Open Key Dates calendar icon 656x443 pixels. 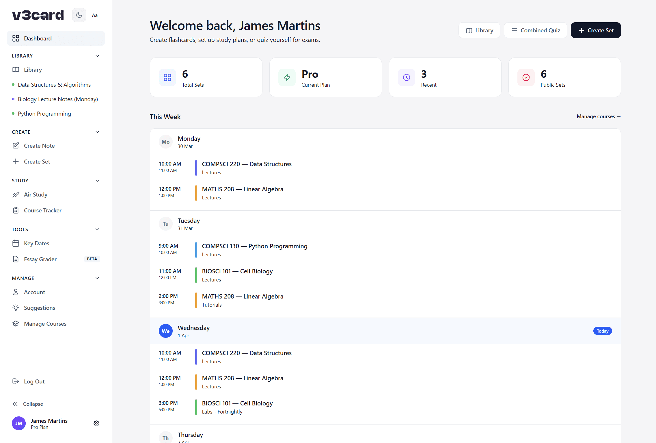point(16,243)
